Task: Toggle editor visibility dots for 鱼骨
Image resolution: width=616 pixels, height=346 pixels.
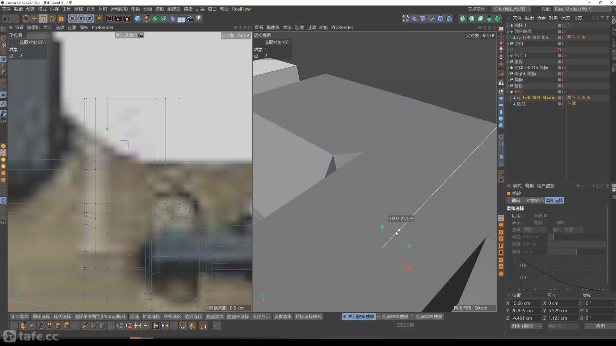Action: [563, 62]
